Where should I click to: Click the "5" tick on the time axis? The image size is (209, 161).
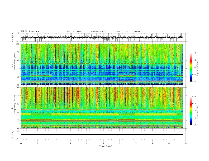tap(103, 143)
